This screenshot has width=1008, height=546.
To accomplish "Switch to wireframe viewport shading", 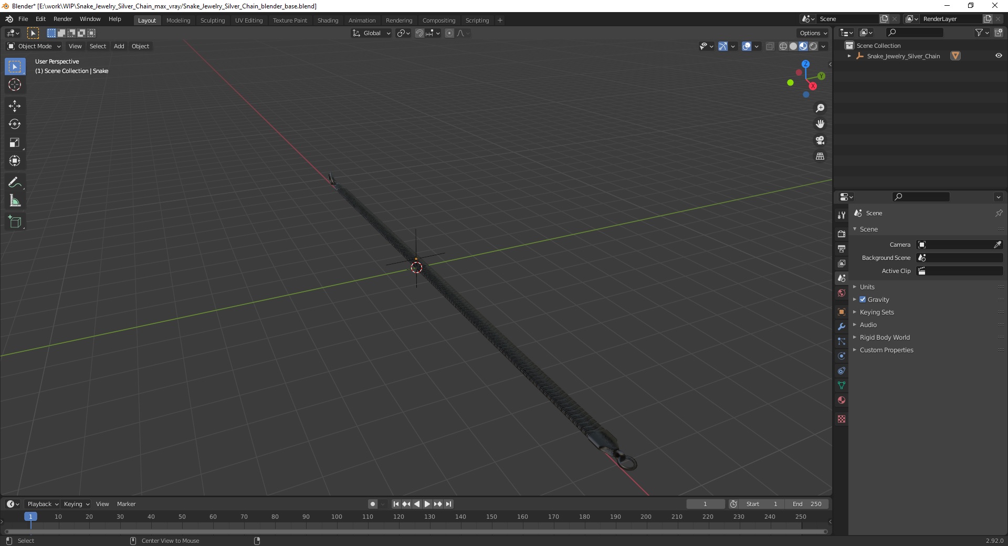I will [x=783, y=46].
